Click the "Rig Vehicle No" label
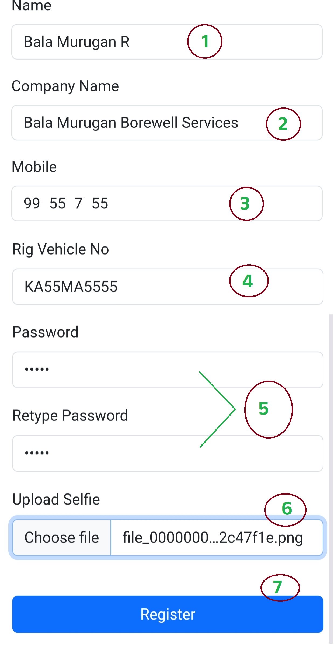Screen dimensions: 334x654 tap(61, 249)
